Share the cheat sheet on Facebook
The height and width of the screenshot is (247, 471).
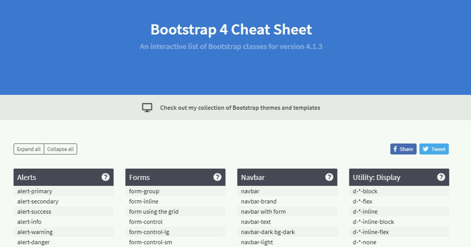coord(403,149)
